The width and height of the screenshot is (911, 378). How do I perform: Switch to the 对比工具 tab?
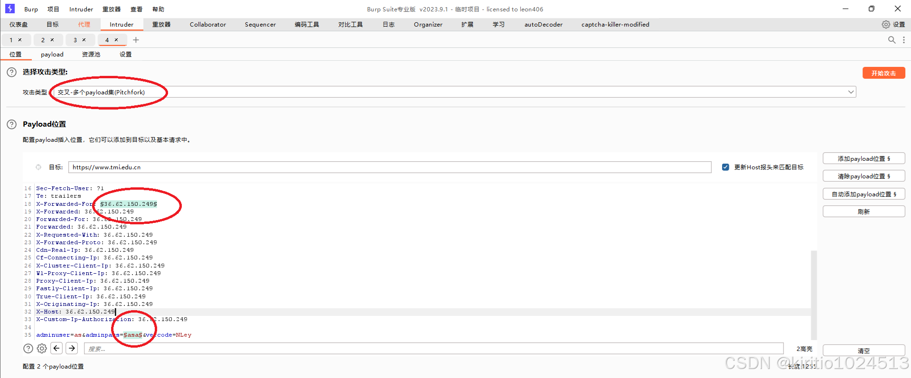350,24
